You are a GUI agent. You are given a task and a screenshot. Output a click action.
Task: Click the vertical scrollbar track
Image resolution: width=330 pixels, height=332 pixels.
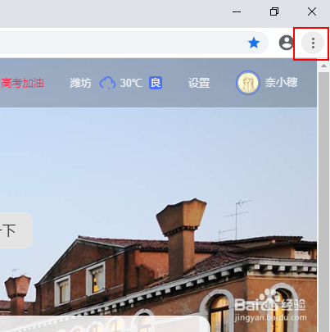coord(323,202)
